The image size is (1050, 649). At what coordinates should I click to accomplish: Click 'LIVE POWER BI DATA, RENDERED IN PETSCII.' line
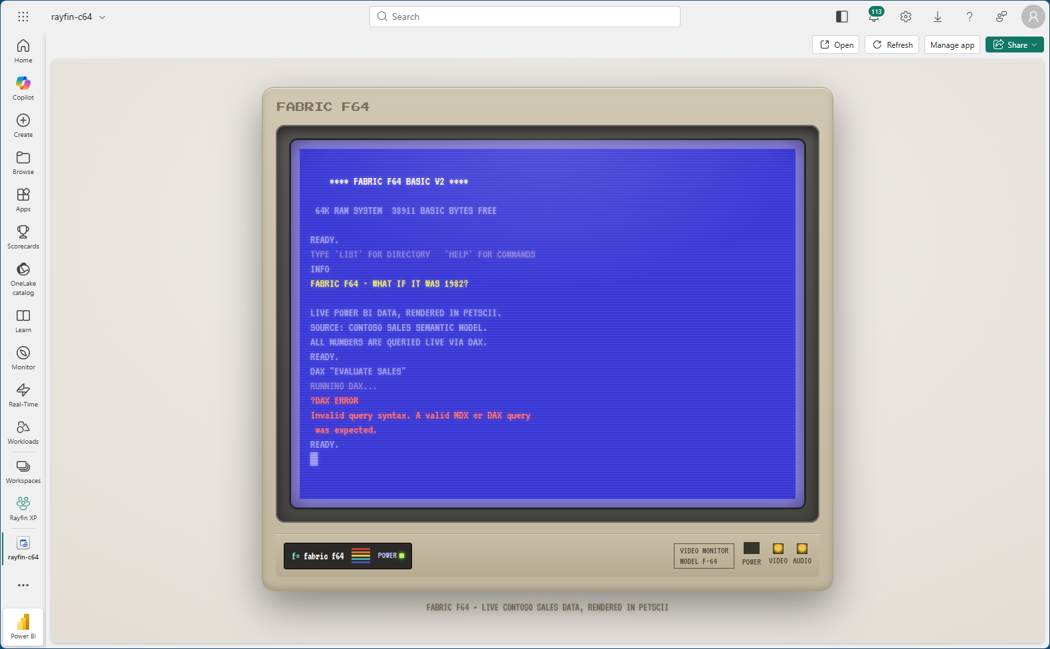(406, 313)
